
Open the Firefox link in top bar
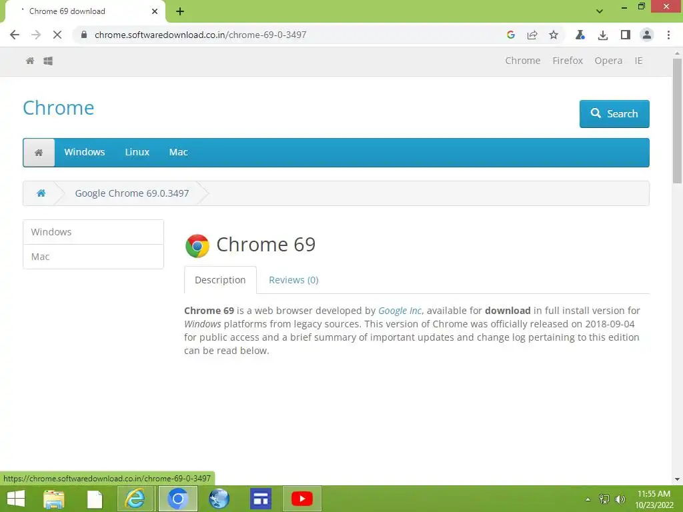[568, 61]
